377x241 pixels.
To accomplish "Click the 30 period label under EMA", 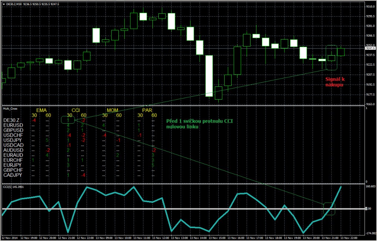I will (x=34, y=116).
